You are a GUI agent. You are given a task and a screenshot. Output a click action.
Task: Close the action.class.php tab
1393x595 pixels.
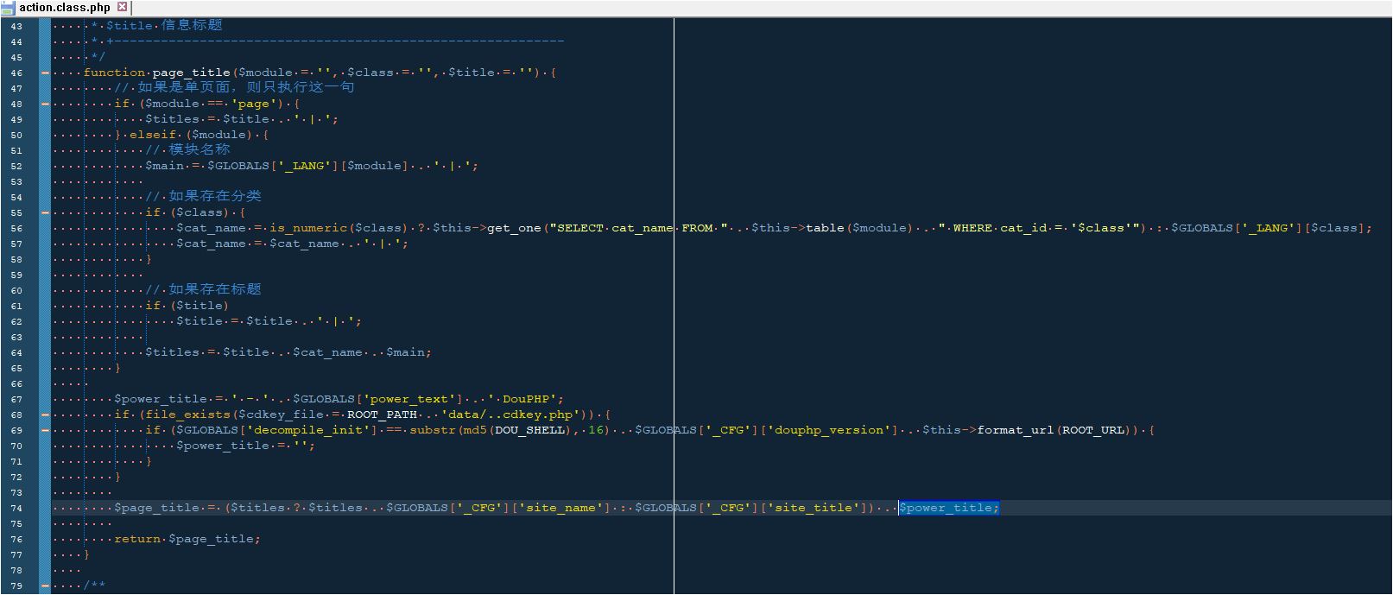122,7
